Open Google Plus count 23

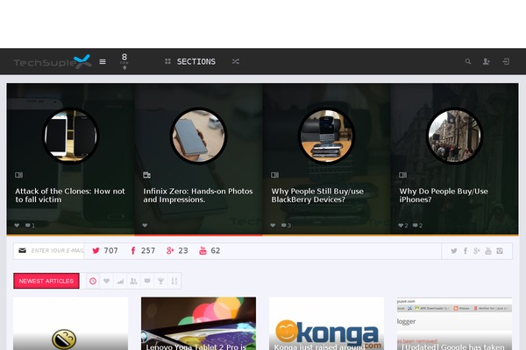pos(177,250)
